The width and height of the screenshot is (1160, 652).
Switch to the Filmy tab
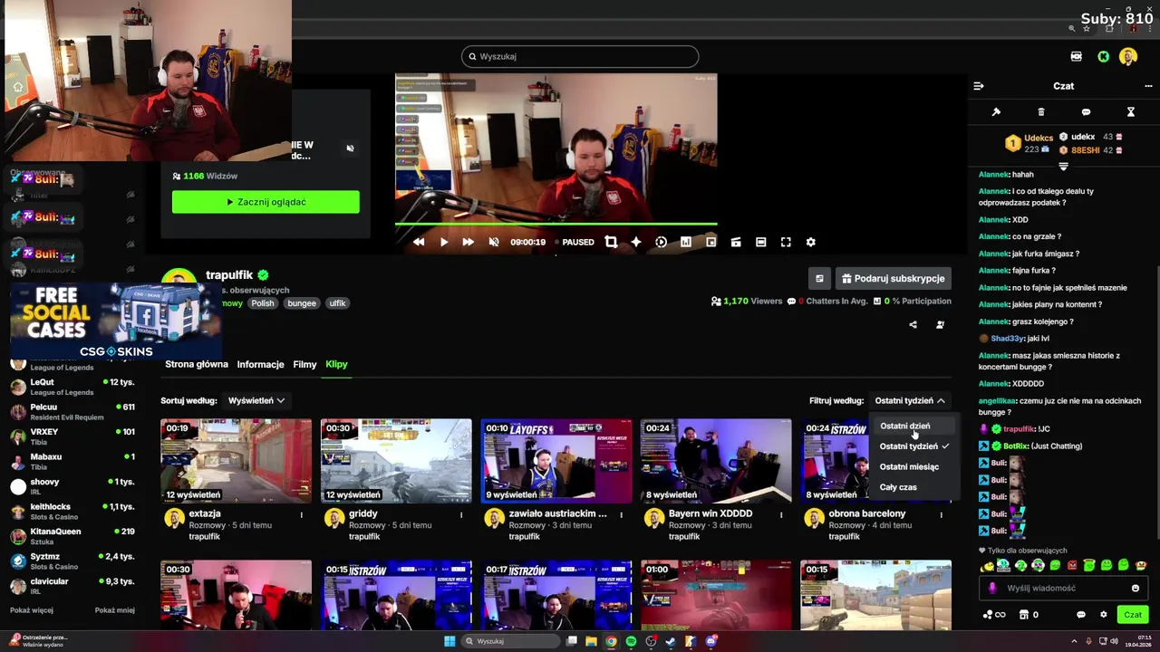click(304, 364)
